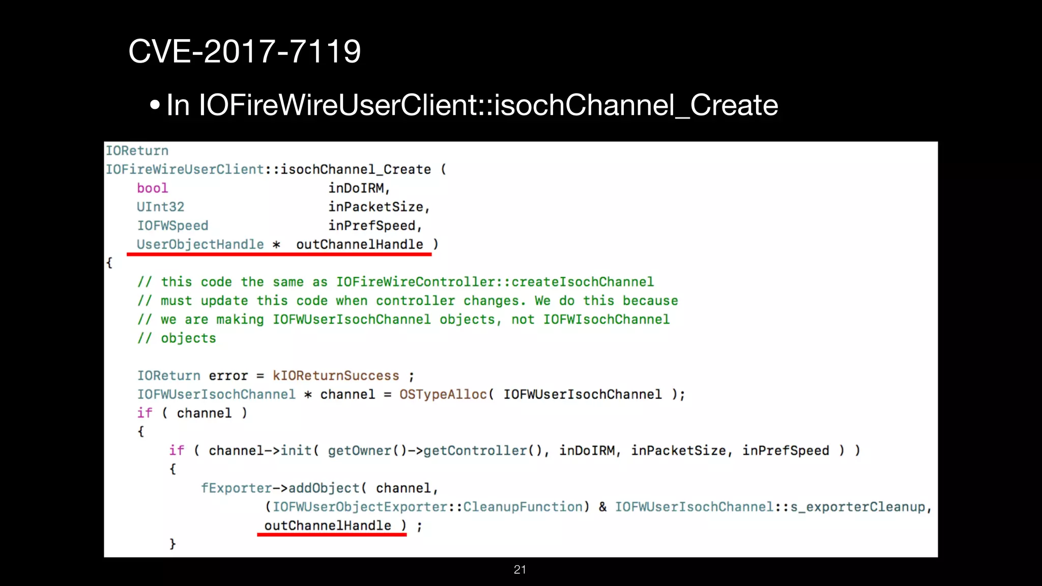Screen dimensions: 1042x586
Task: Select 'channel->init(' call
Action: pyautogui.click(x=264, y=451)
